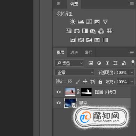The image size is (136, 136).
Task: Add a Photo Filter adjustment
Action: (x=93, y=31)
